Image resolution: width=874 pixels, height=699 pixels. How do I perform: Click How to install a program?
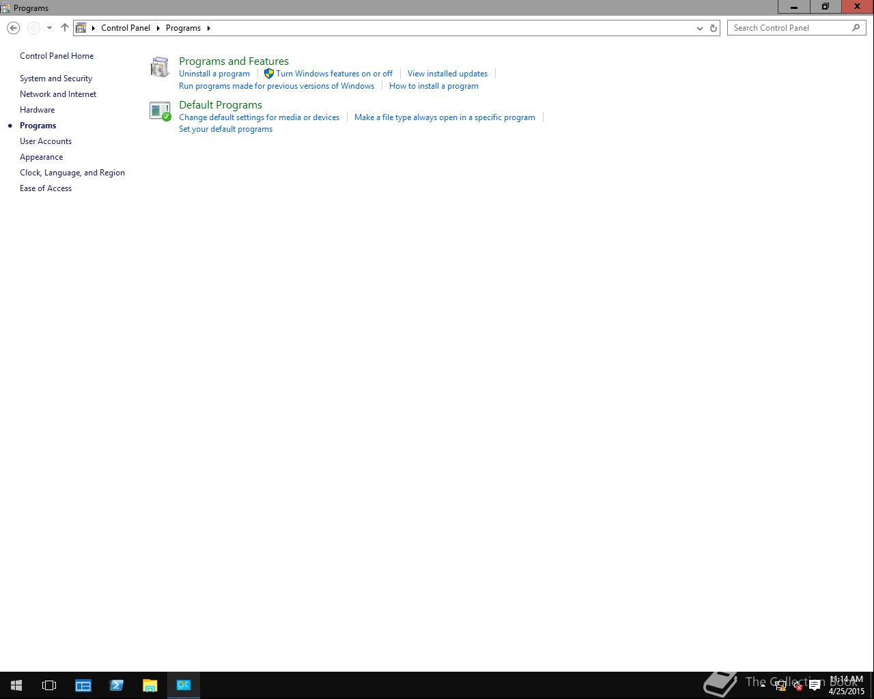pyautogui.click(x=434, y=86)
